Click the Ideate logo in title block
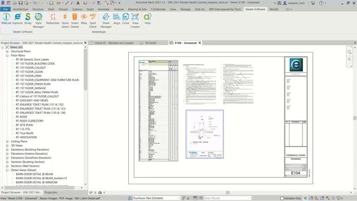This screenshot has width=357, height=201. pyautogui.click(x=296, y=65)
